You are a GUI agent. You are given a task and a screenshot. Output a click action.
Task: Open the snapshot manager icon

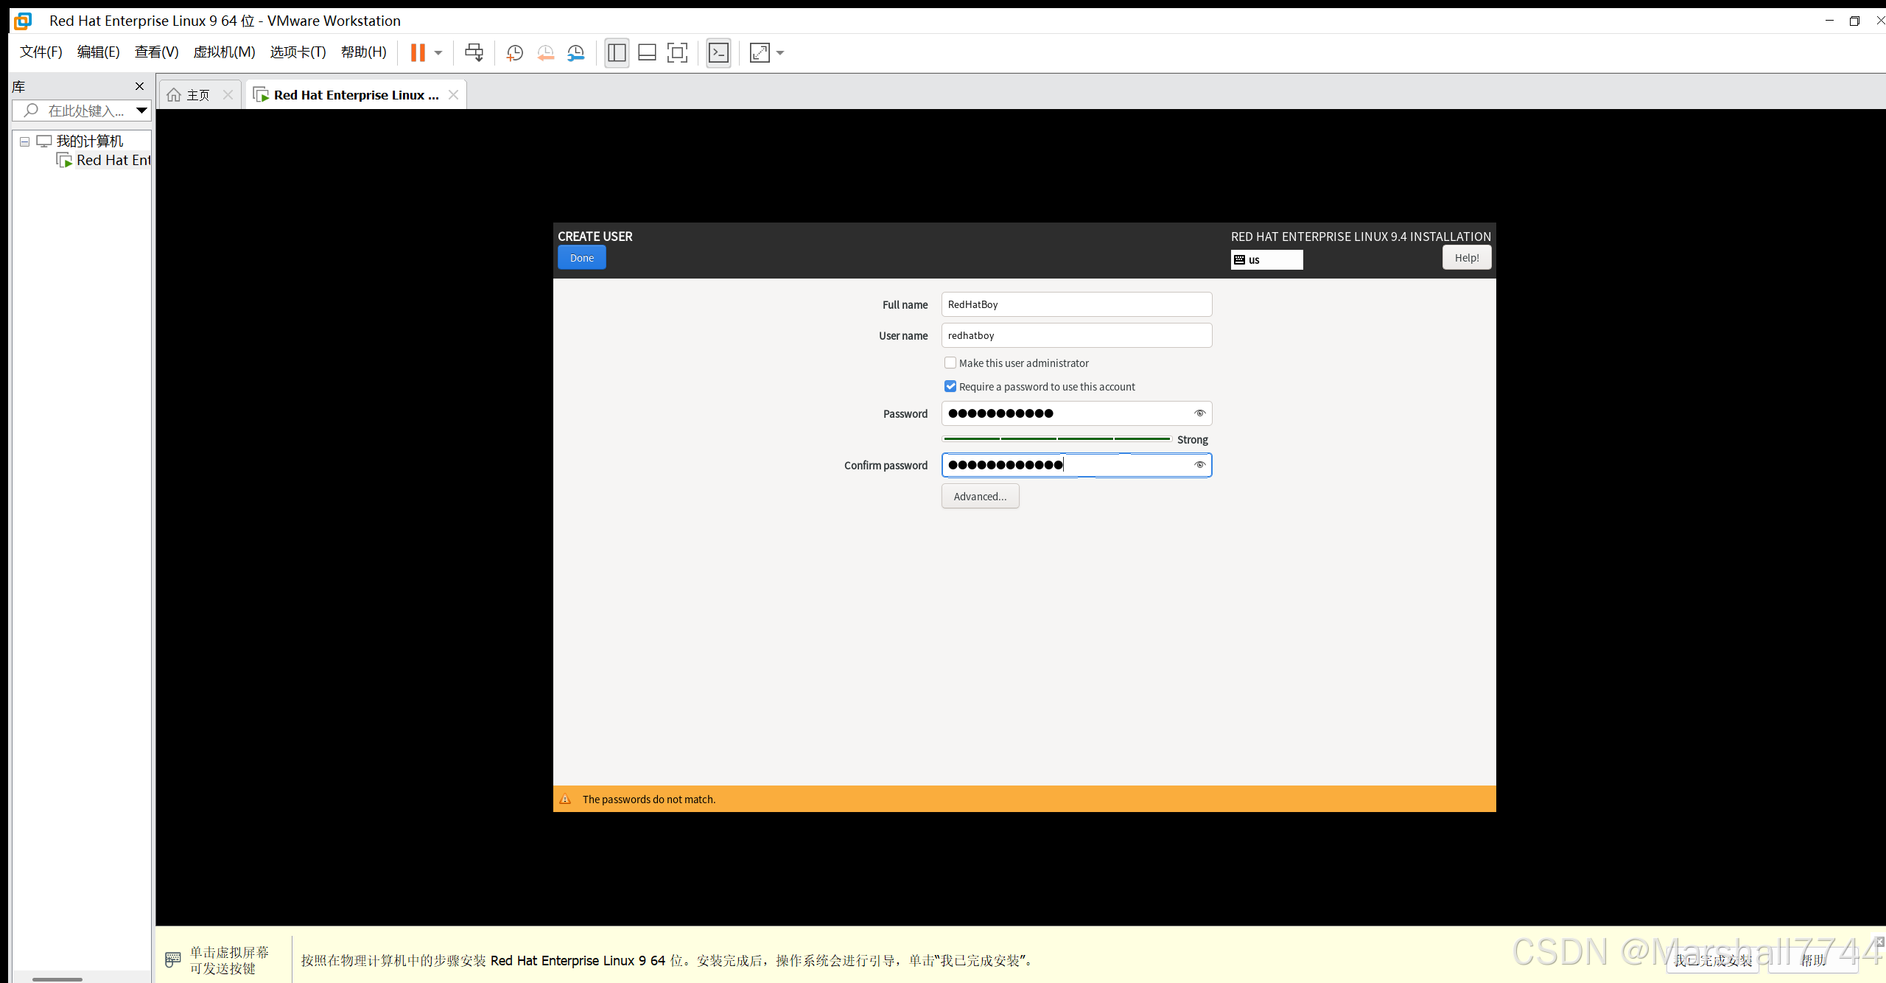(x=575, y=53)
